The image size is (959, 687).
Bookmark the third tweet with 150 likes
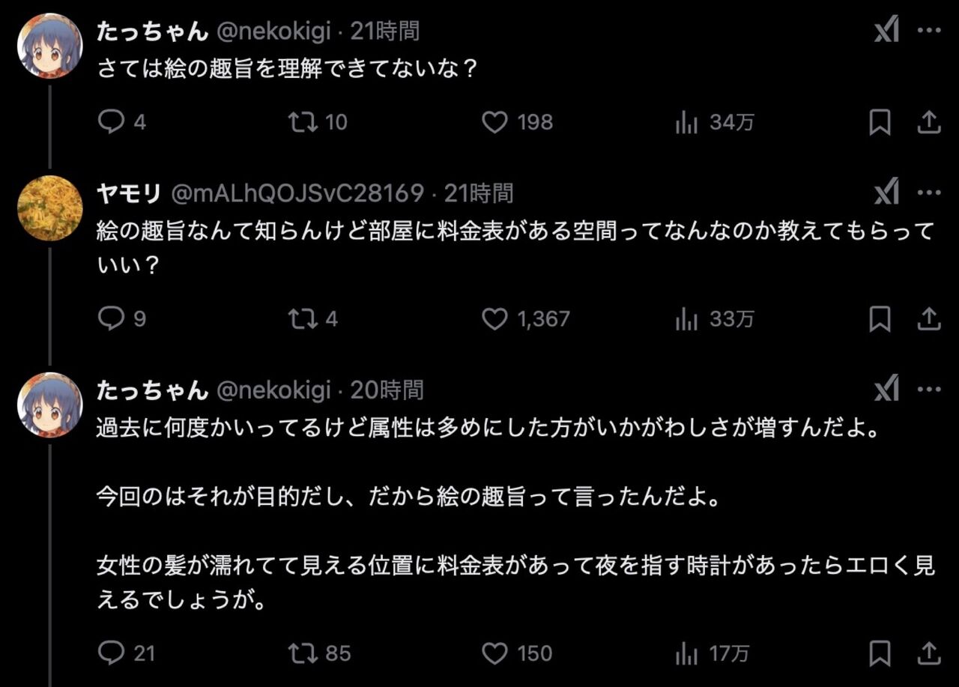pyautogui.click(x=880, y=653)
